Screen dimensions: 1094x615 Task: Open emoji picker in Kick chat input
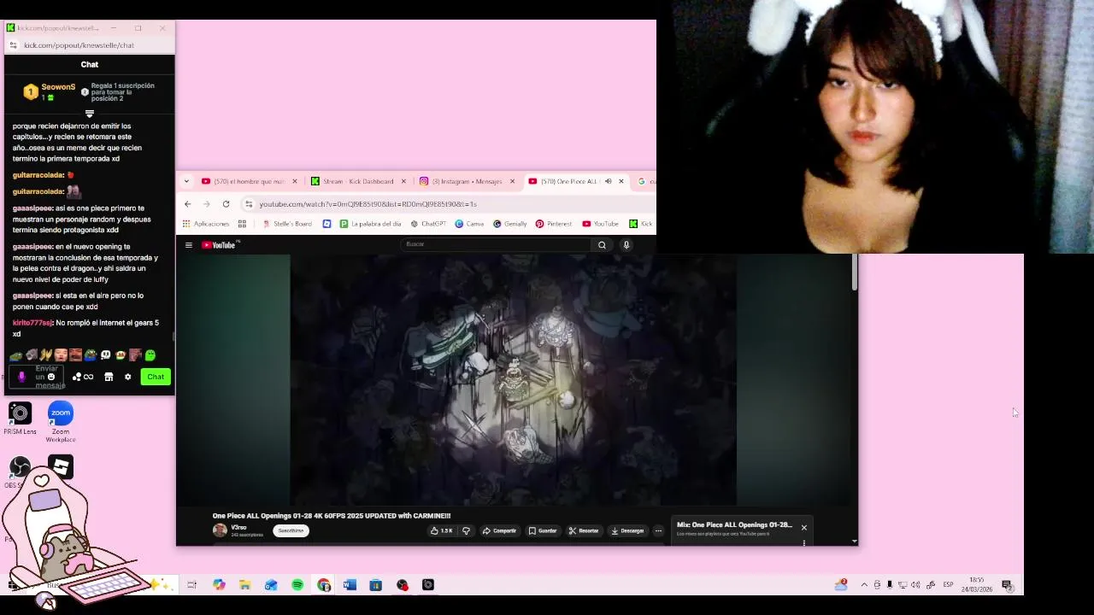51,377
